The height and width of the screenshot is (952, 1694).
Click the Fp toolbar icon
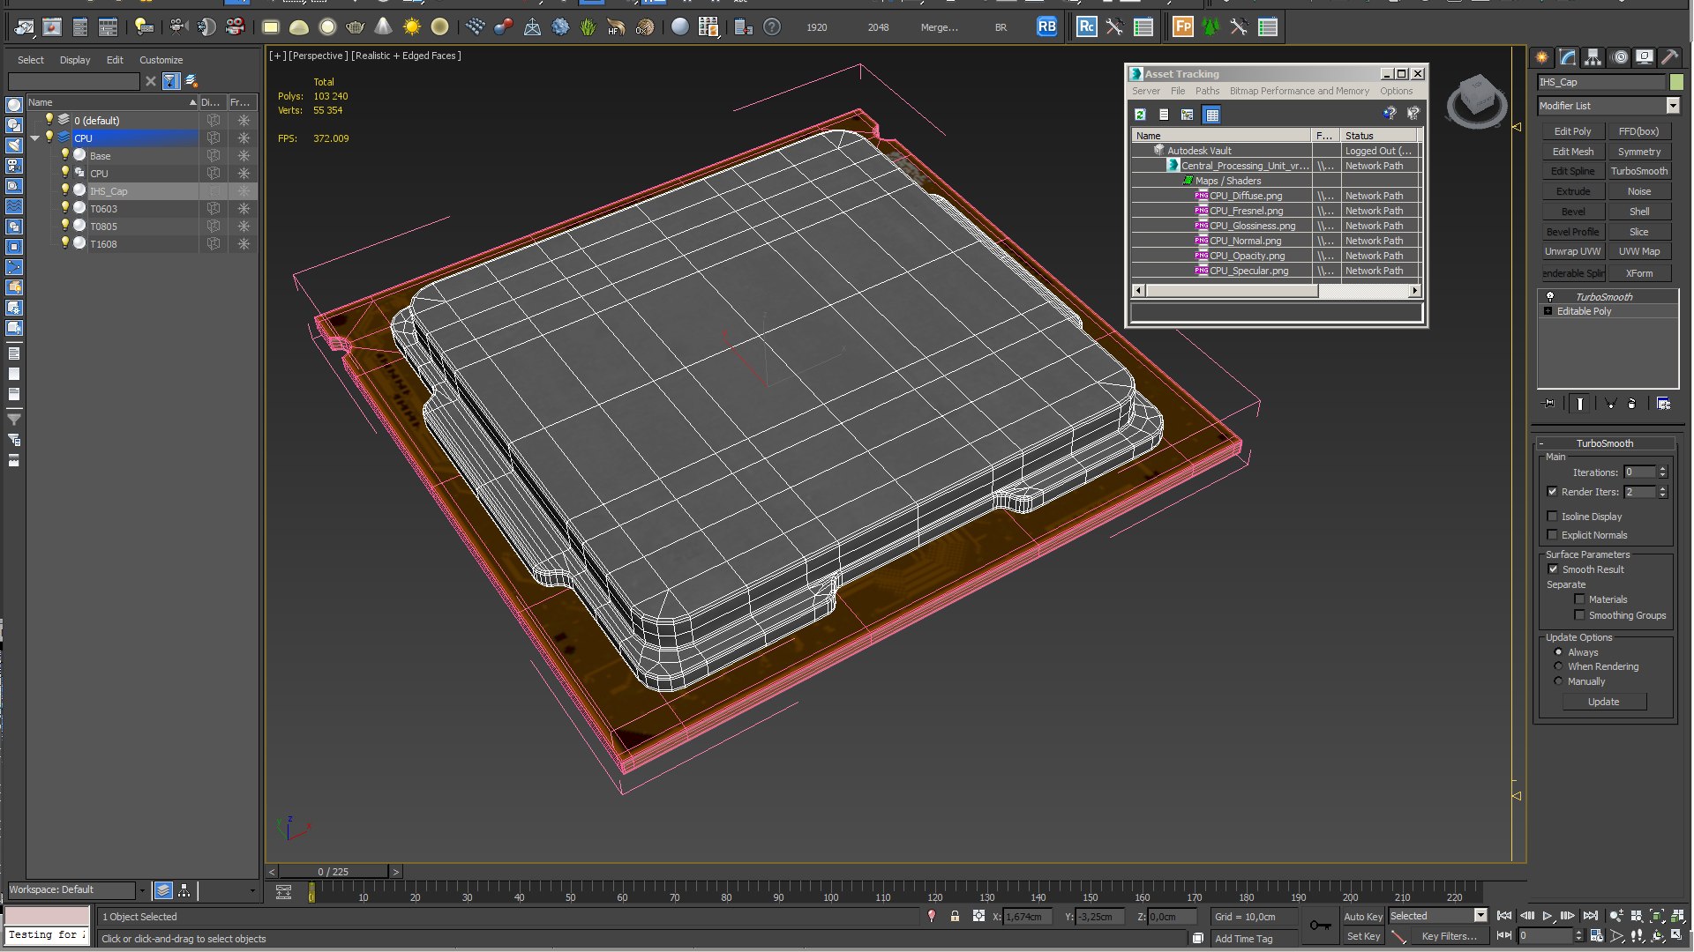click(1182, 26)
